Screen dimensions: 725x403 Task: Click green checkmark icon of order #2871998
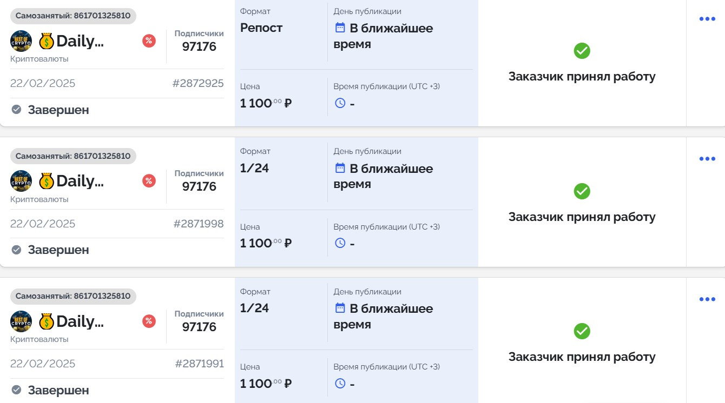582,191
